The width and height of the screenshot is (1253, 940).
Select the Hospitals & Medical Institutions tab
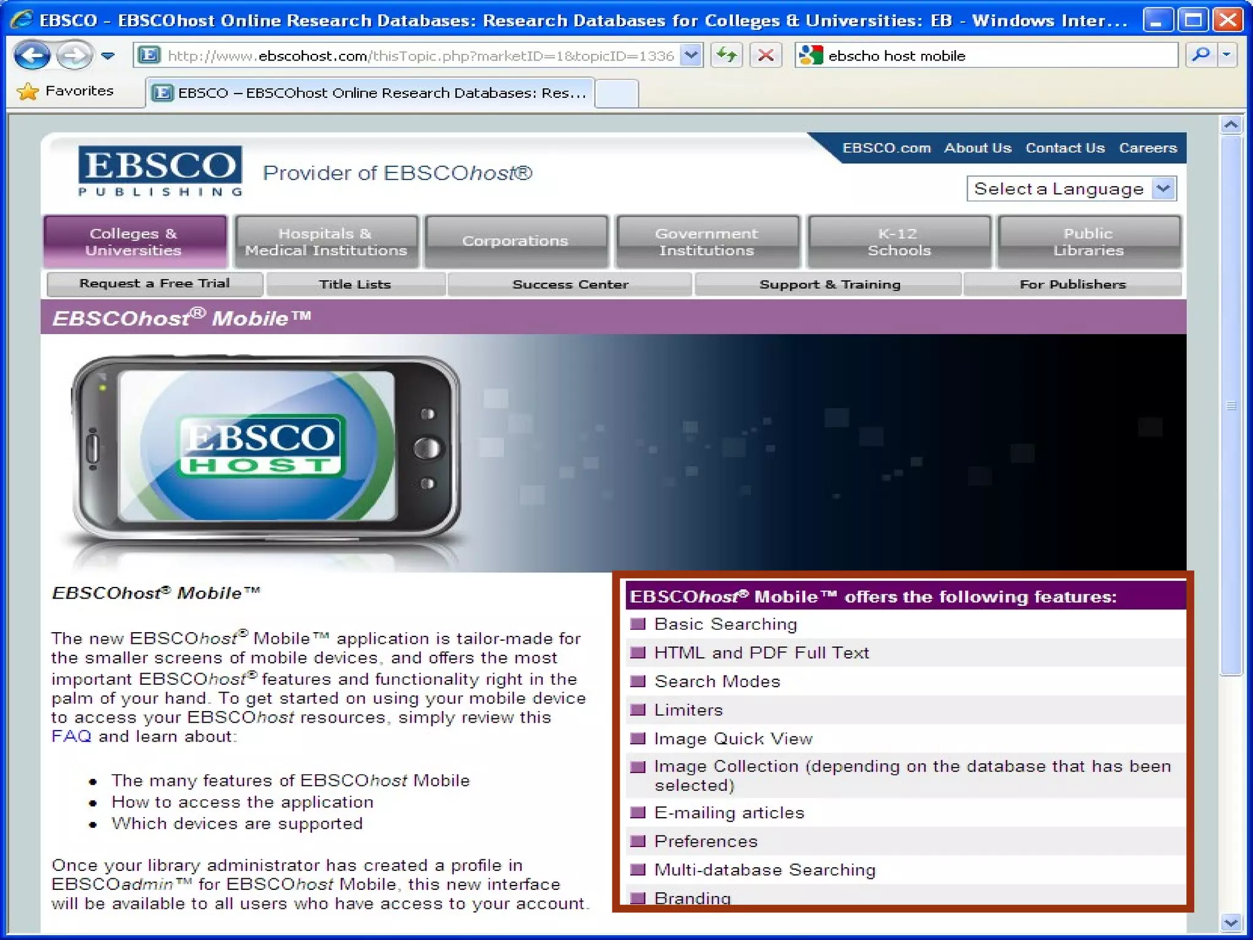point(326,242)
